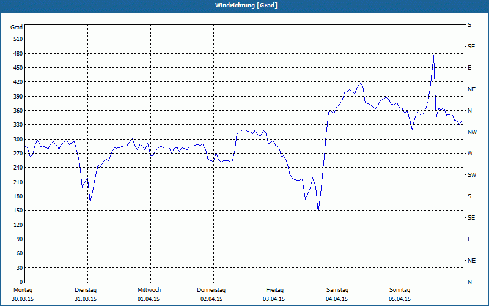This screenshot has height=306, width=489.
Task: Click compass label NE level with the 30 gridline
Action: coord(471,261)
